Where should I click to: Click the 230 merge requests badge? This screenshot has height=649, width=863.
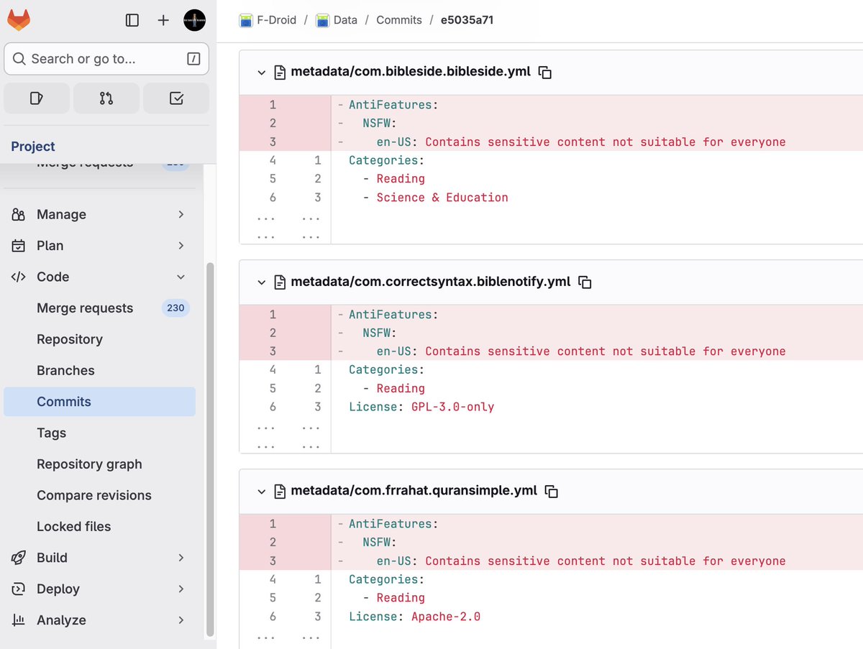[x=175, y=308]
